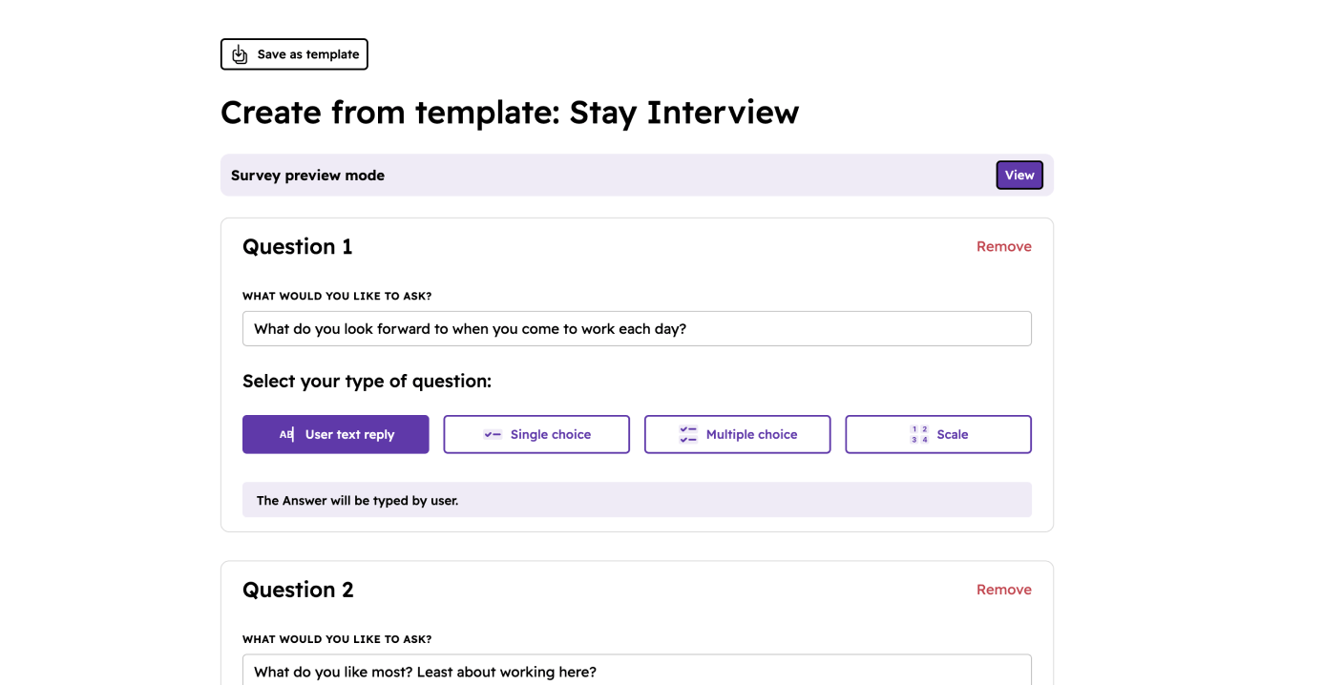Click the multiple choice checklist icon

tap(688, 434)
